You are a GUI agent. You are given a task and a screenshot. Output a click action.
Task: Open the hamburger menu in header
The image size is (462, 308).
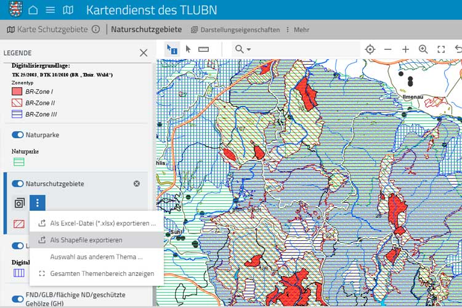(51, 10)
